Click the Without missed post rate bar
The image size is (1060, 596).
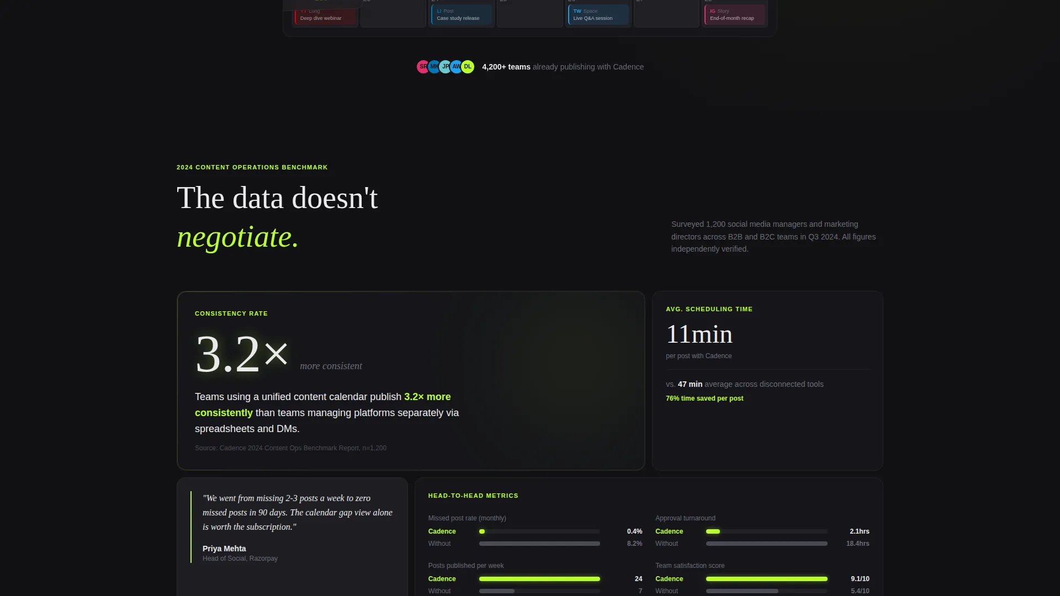coord(539,544)
